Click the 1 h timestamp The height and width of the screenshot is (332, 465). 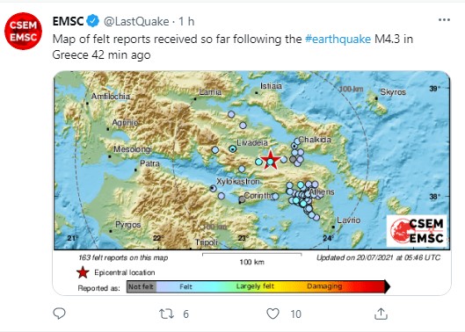pos(186,21)
